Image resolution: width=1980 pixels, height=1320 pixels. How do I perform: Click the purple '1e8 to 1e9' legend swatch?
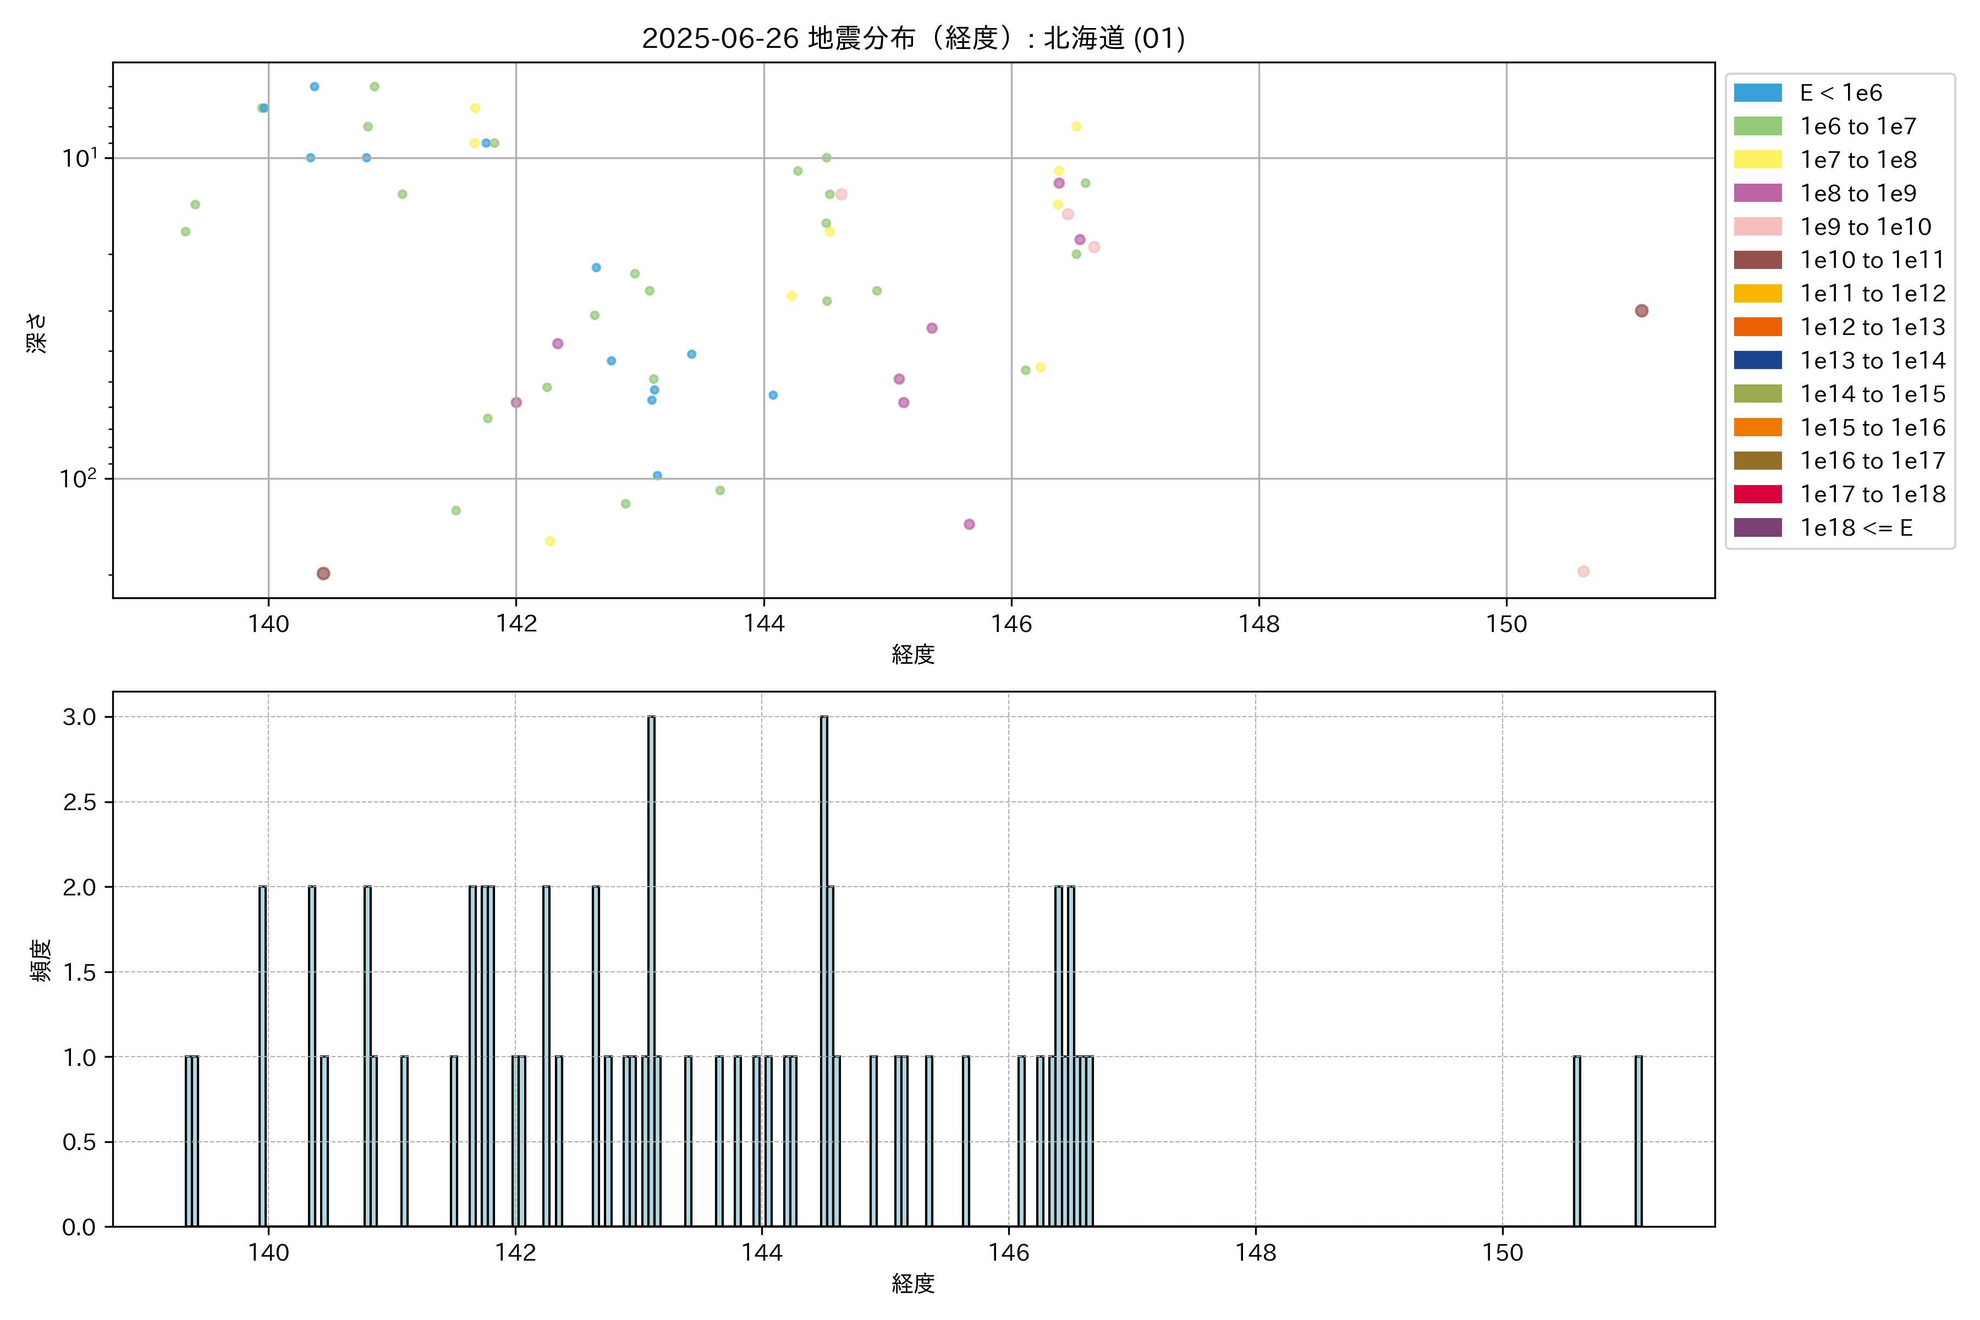tap(1757, 193)
